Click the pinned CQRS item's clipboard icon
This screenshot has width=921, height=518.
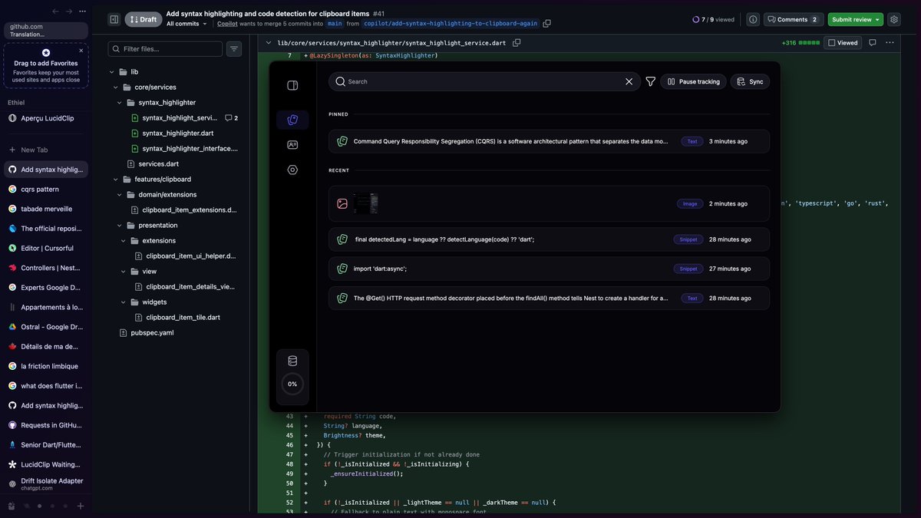click(342, 141)
